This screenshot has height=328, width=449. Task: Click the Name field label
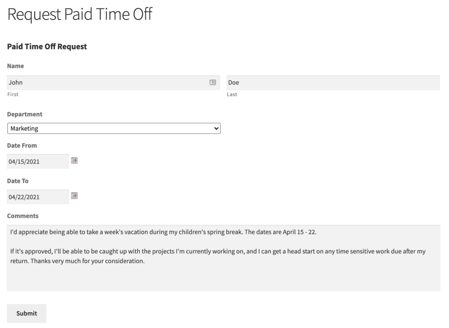click(16, 66)
